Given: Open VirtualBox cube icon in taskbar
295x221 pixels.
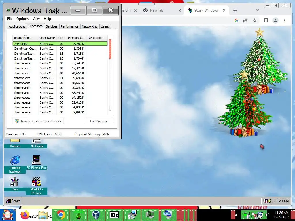Looking at the screenshot, I should click(x=96, y=215).
